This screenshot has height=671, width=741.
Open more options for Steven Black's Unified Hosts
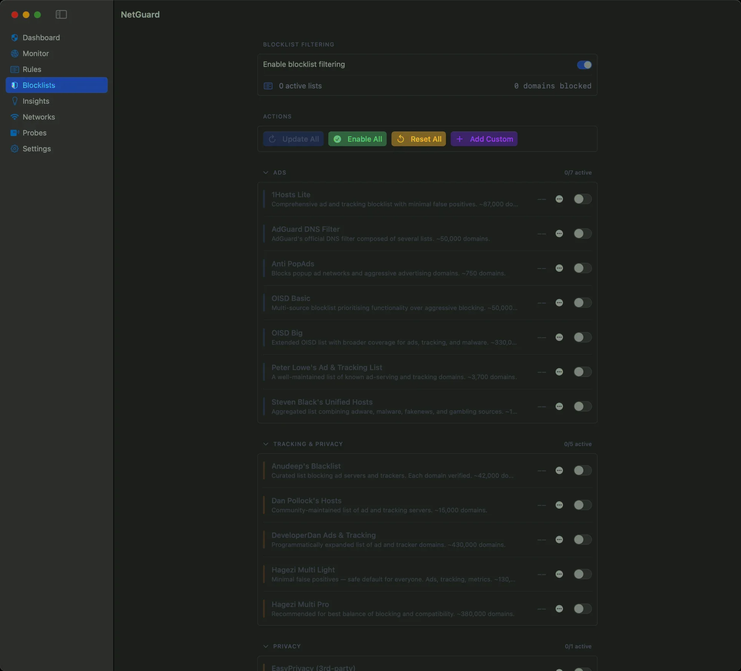click(x=559, y=406)
